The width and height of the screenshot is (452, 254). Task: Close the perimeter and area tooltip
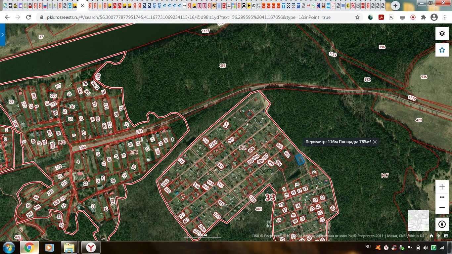coord(375,142)
